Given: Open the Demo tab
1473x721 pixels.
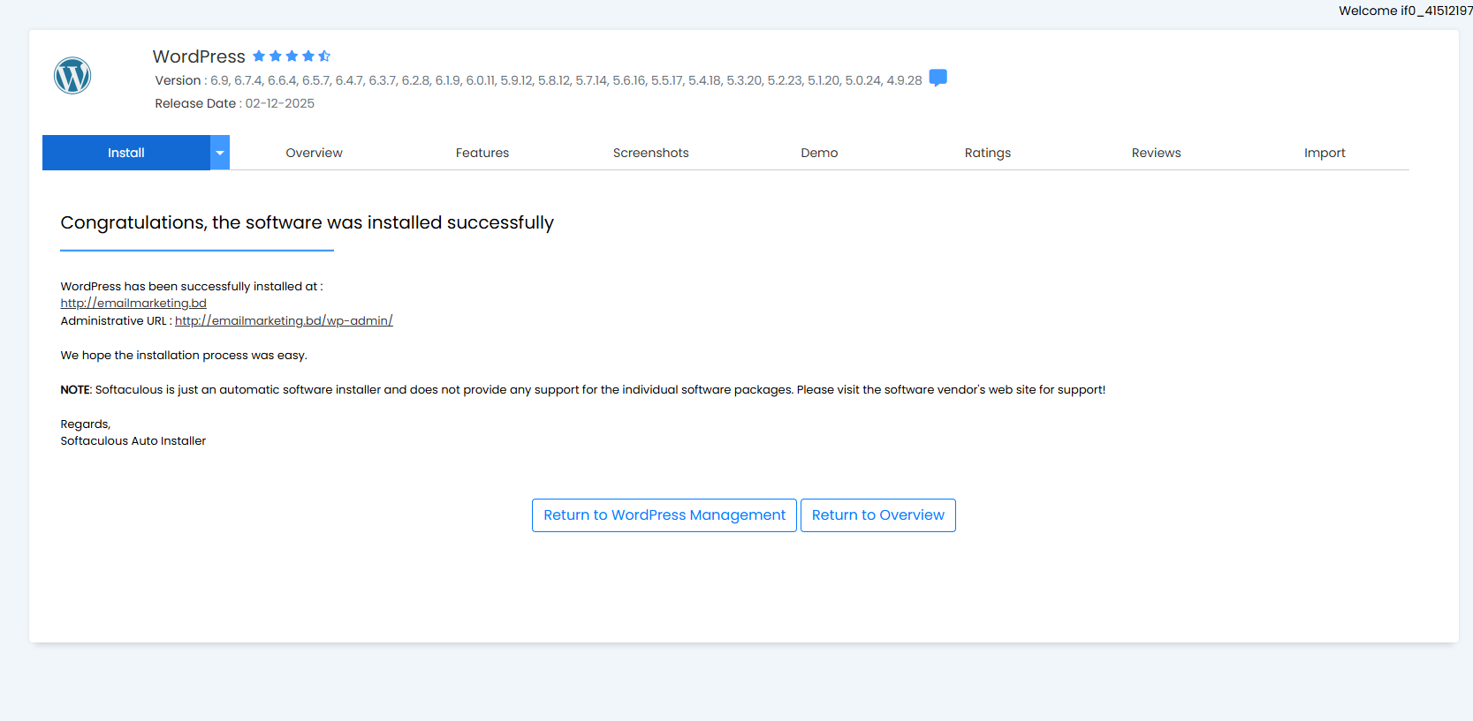Looking at the screenshot, I should (x=819, y=153).
